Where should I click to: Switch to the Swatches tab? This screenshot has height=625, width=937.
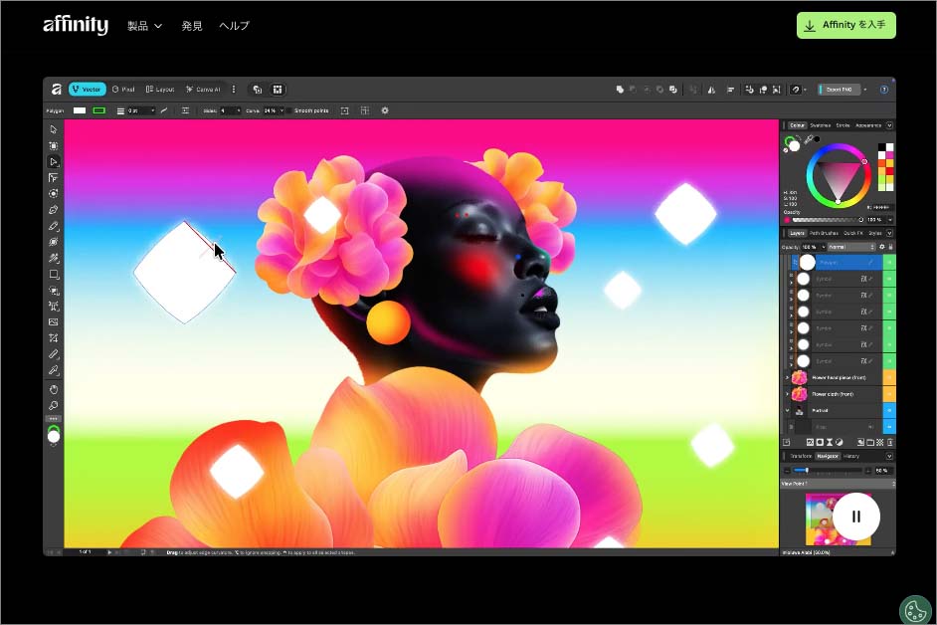click(x=820, y=125)
